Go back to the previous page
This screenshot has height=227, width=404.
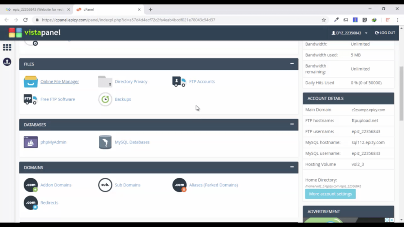coord(6,20)
